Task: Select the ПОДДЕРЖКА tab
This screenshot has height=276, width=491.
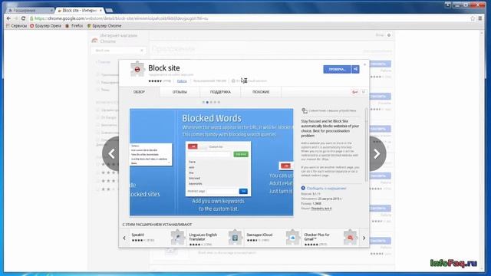Action: (x=220, y=92)
